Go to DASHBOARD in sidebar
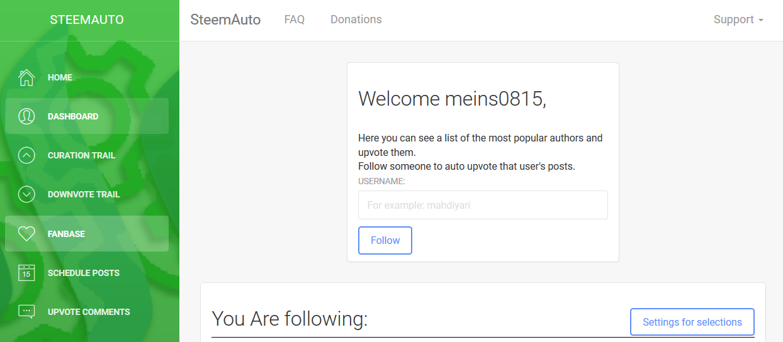 point(73,116)
